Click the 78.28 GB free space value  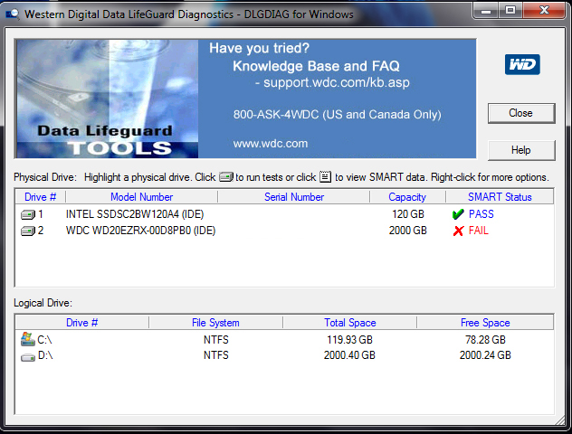(x=485, y=340)
